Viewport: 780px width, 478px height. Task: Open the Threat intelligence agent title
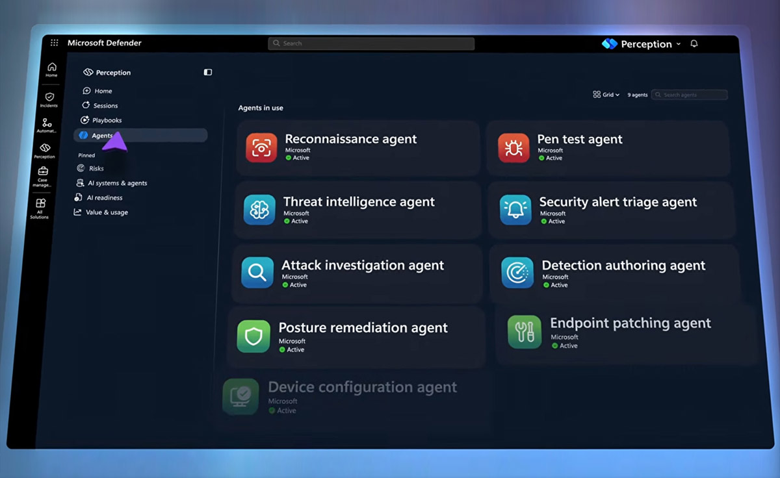pos(359,202)
